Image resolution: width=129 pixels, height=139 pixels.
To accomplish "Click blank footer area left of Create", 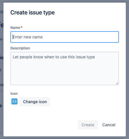I will coord(43,125).
